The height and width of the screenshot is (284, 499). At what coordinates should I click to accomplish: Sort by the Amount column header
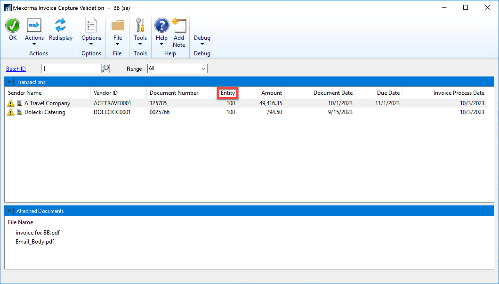click(271, 93)
